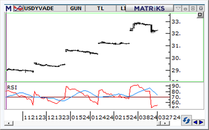Click the horizontal scrollbar right arrow
Viewport: 209px width, 130px height.
165,123
